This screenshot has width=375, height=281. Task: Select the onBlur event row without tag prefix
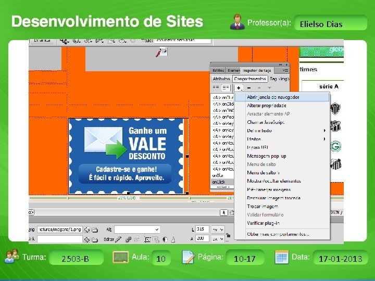pyautogui.click(x=223, y=175)
